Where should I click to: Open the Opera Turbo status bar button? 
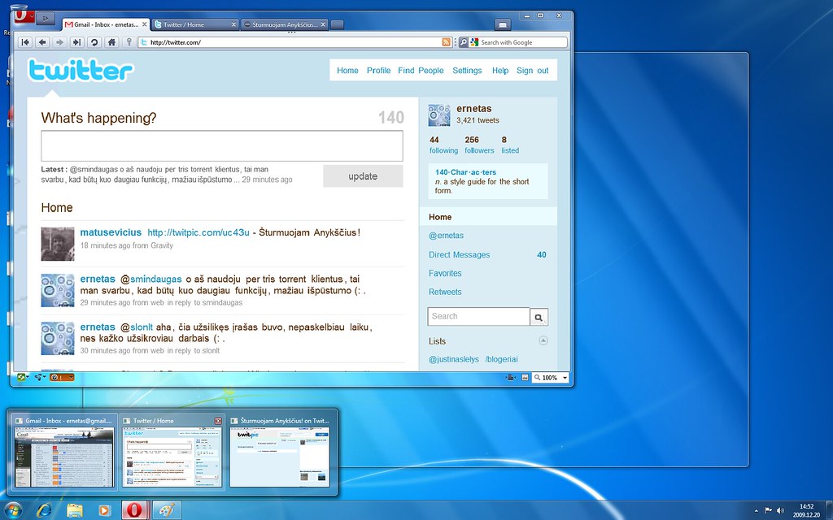pos(62,377)
